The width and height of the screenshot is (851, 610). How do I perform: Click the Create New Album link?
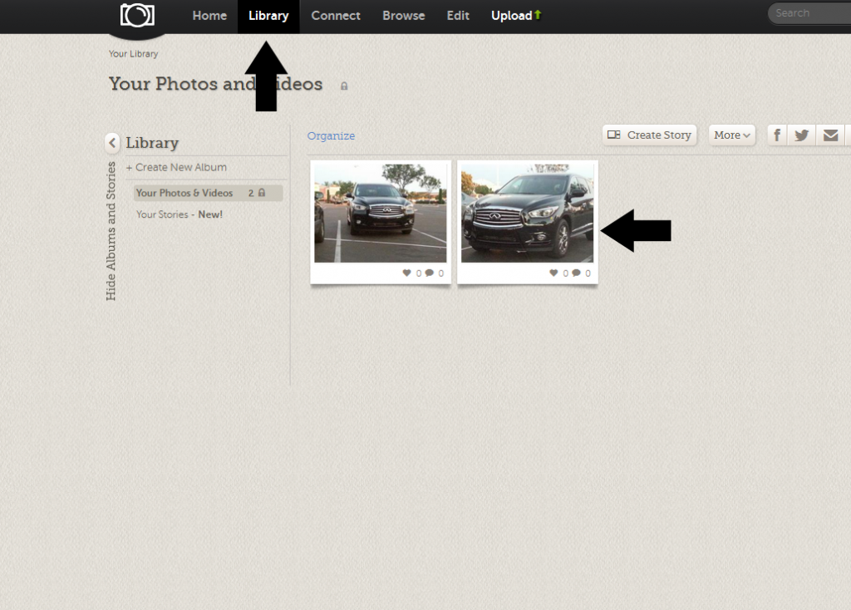point(175,167)
